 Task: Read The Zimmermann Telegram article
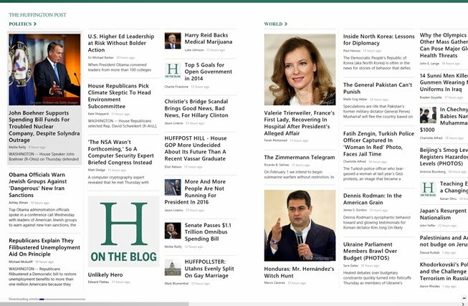pyautogui.click(x=300, y=158)
